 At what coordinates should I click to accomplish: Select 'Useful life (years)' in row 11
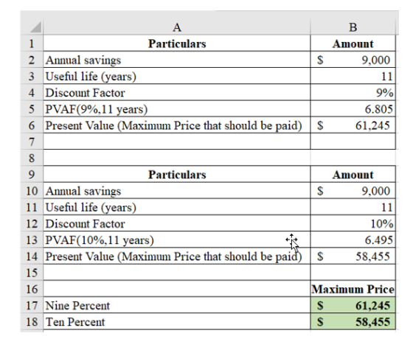[177, 207]
